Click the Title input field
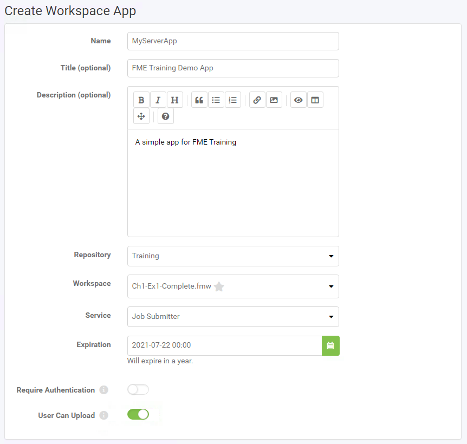This screenshot has height=444, width=467. click(233, 68)
